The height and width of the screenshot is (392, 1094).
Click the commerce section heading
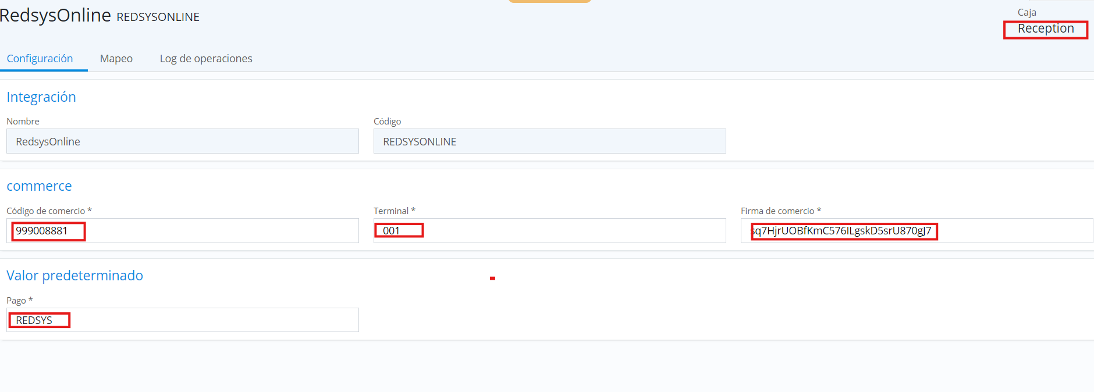pyautogui.click(x=39, y=186)
